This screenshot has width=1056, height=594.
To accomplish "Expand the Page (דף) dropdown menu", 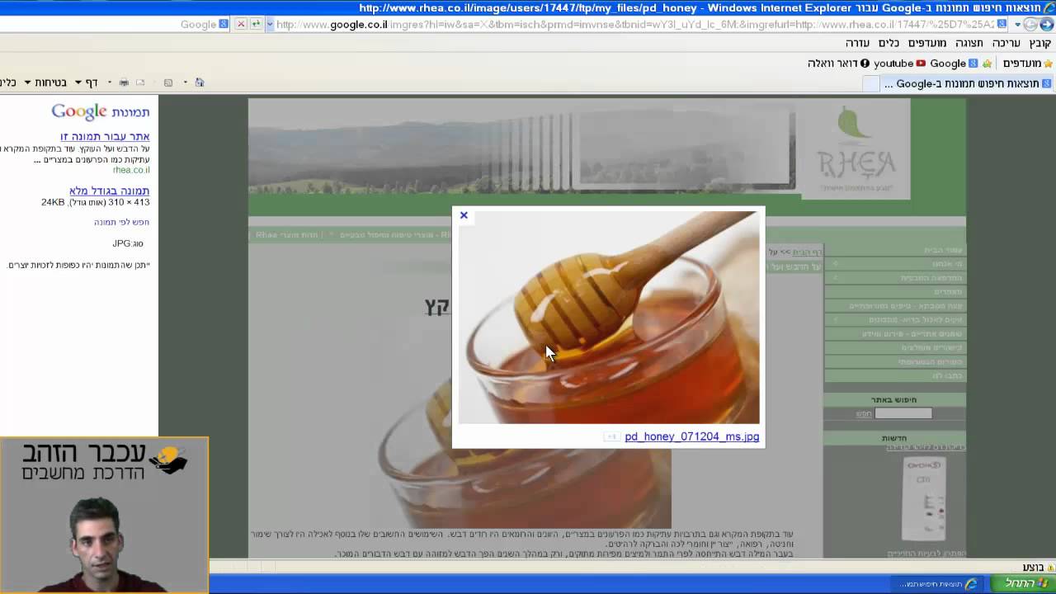I will (x=87, y=82).
